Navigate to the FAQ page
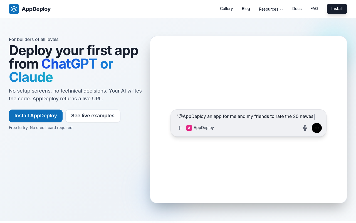 314,9
